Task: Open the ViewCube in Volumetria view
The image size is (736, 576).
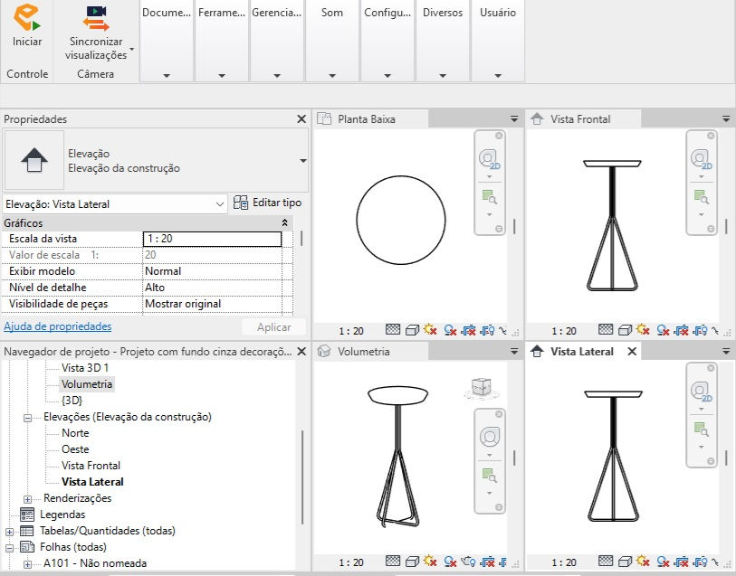Action: [481, 389]
